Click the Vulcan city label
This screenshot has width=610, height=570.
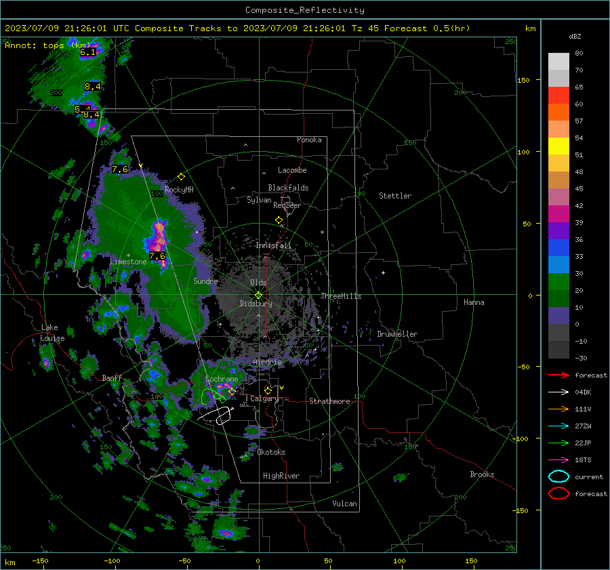(344, 504)
